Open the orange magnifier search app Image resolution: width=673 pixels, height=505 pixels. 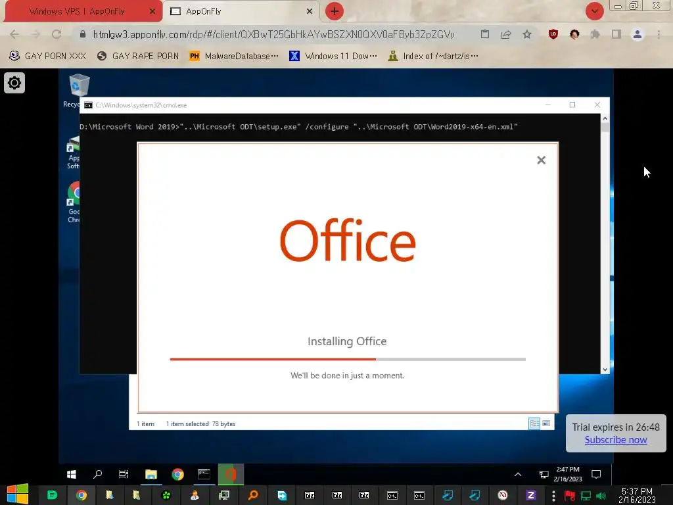(253, 495)
